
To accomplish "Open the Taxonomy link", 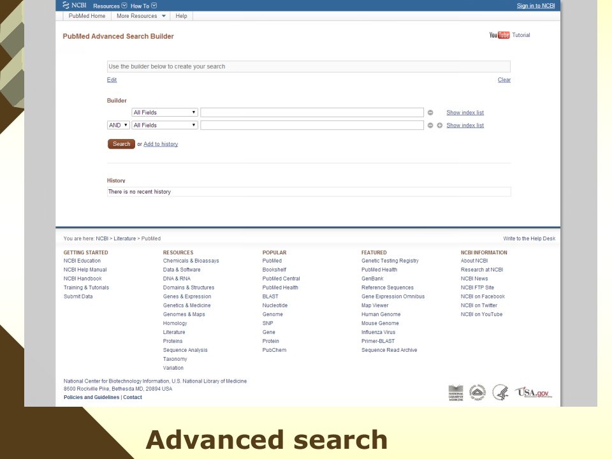I will 175,359.
